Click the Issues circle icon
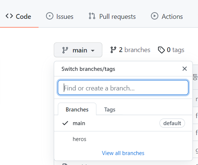This screenshot has height=165, width=198. (50, 16)
